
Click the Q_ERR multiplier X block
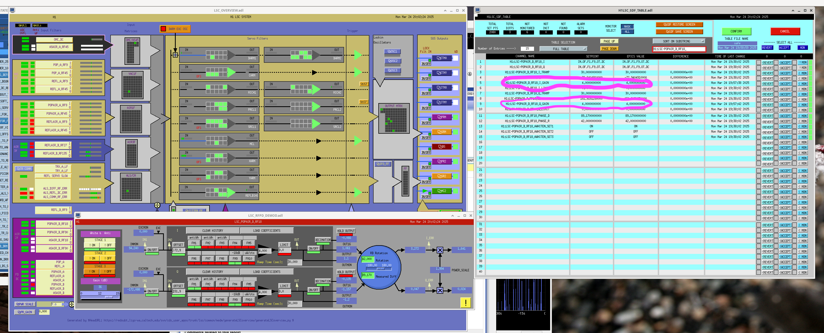pyautogui.click(x=440, y=291)
